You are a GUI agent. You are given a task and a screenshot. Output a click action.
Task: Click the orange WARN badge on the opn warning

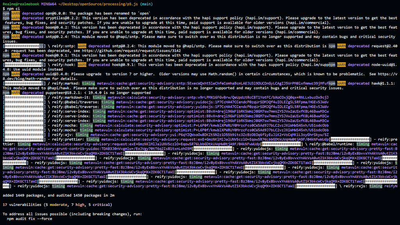pyautogui.click(x=14, y=13)
